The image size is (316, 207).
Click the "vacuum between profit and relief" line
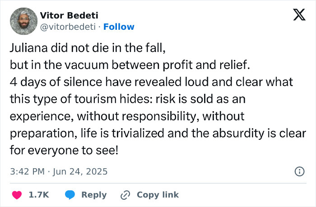tap(130, 65)
